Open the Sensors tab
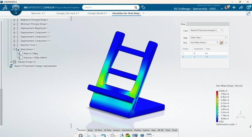 click(x=116, y=130)
